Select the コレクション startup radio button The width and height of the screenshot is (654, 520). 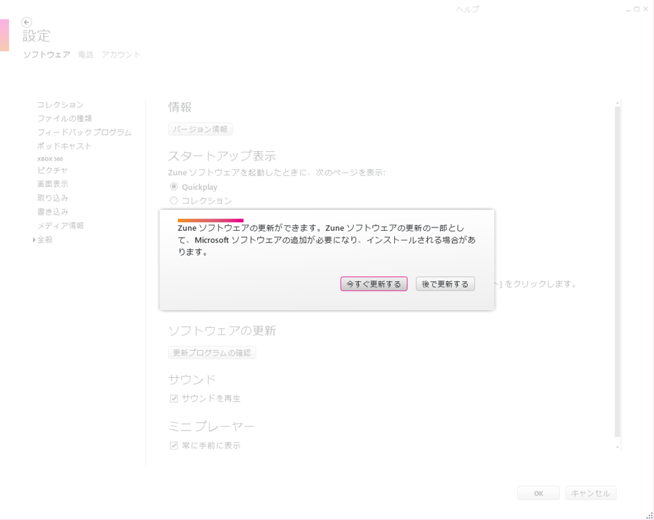(174, 200)
